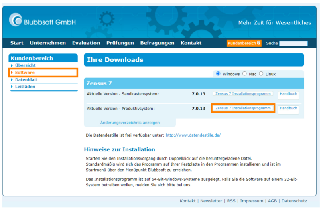Expand Änderungsverzeichnis anzeigen
The image size is (321, 210).
(x=130, y=123)
